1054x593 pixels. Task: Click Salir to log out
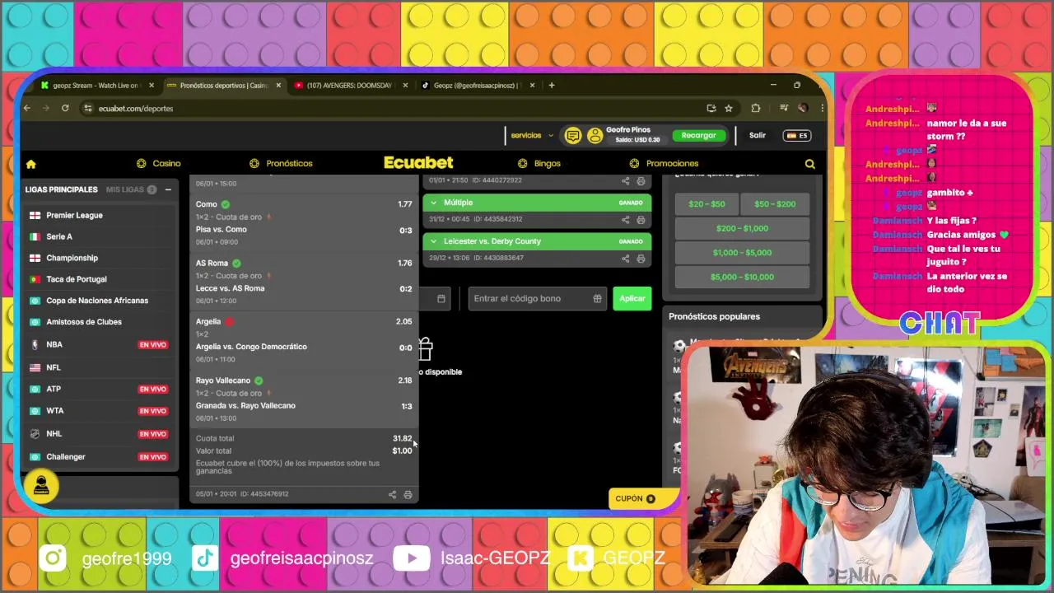click(x=758, y=136)
